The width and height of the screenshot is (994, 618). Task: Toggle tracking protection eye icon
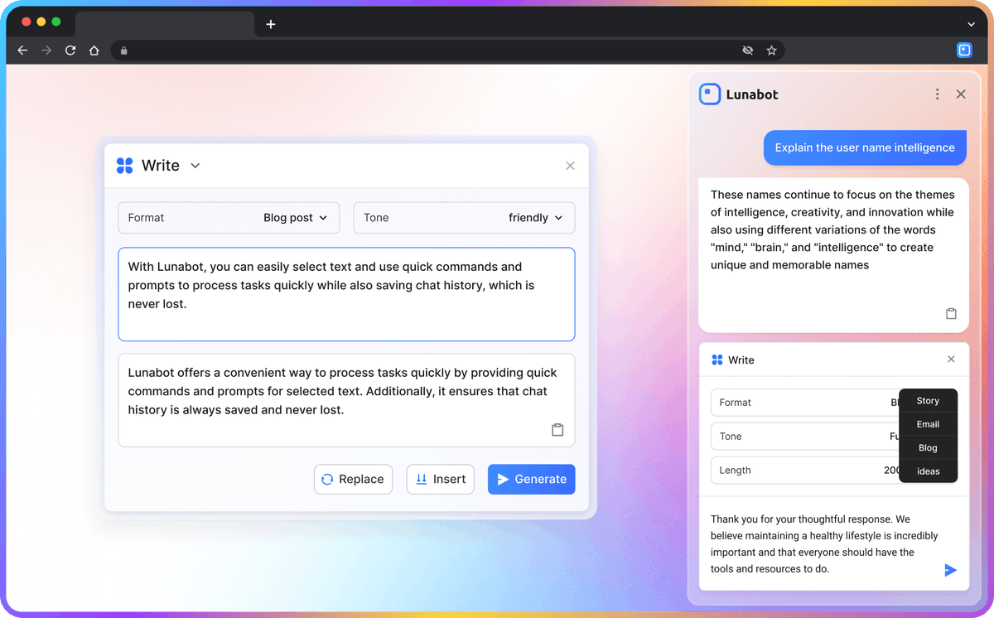747,50
